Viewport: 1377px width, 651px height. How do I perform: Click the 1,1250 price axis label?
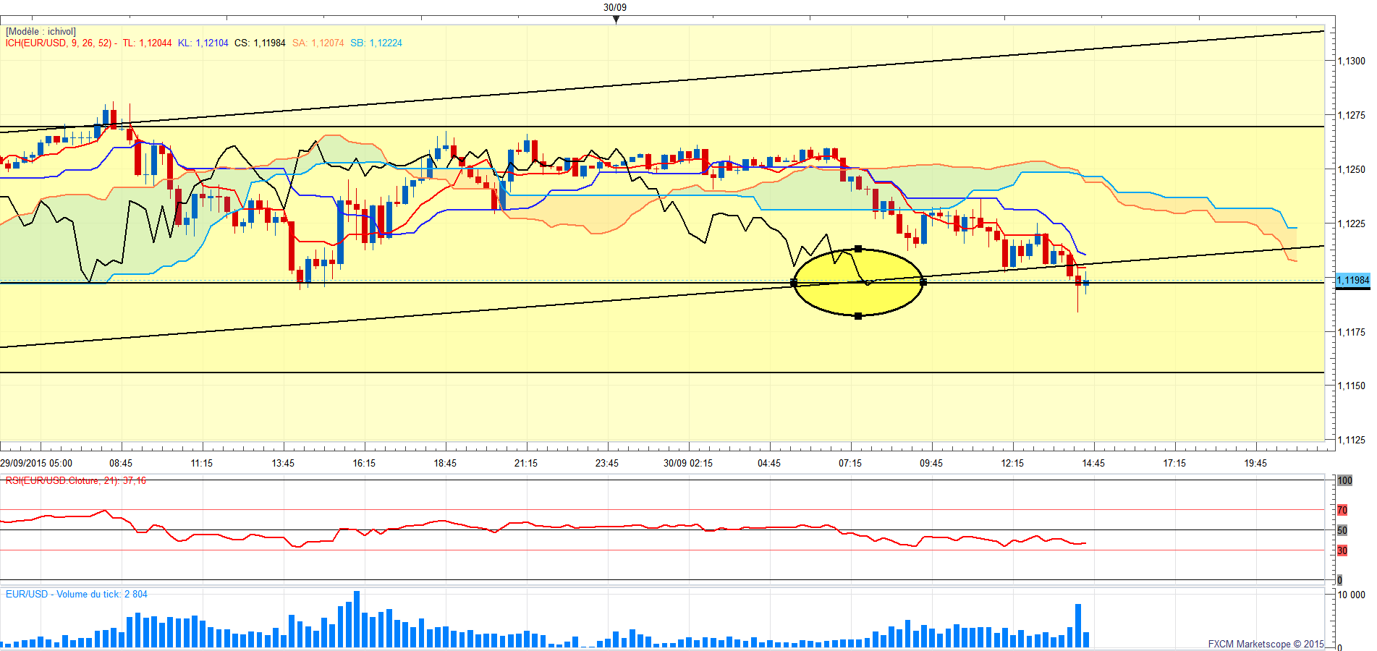click(1352, 170)
